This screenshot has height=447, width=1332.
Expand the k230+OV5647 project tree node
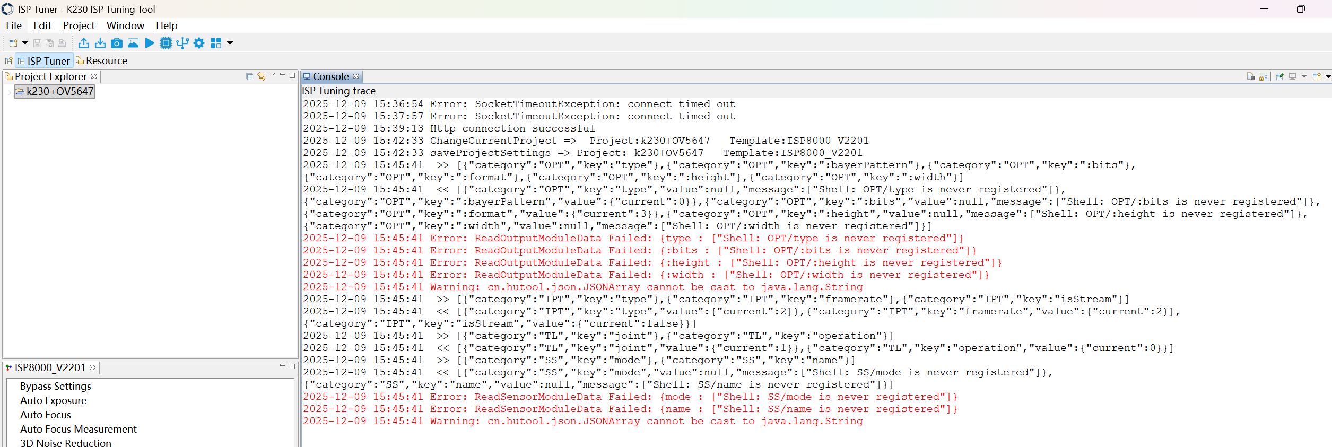[9, 92]
